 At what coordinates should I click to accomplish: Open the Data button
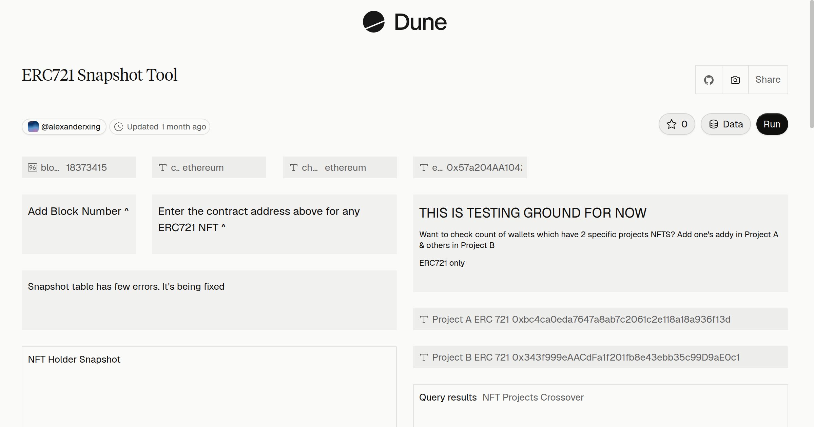726,124
